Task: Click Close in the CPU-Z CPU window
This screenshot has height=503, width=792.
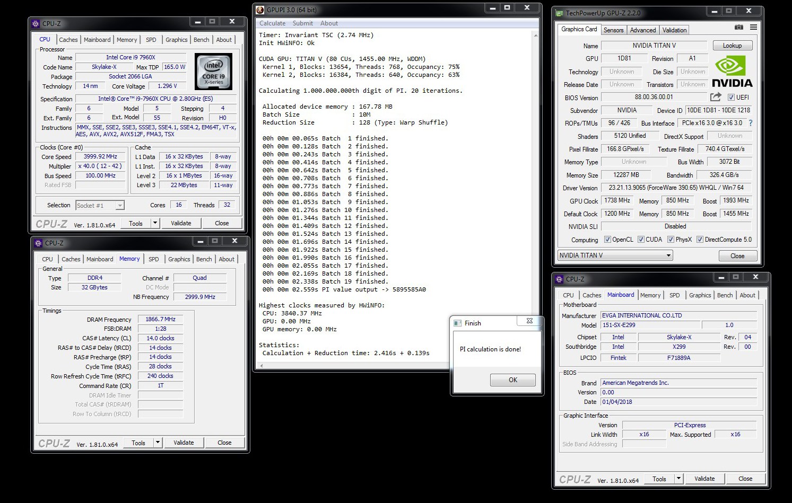Action: tap(222, 223)
